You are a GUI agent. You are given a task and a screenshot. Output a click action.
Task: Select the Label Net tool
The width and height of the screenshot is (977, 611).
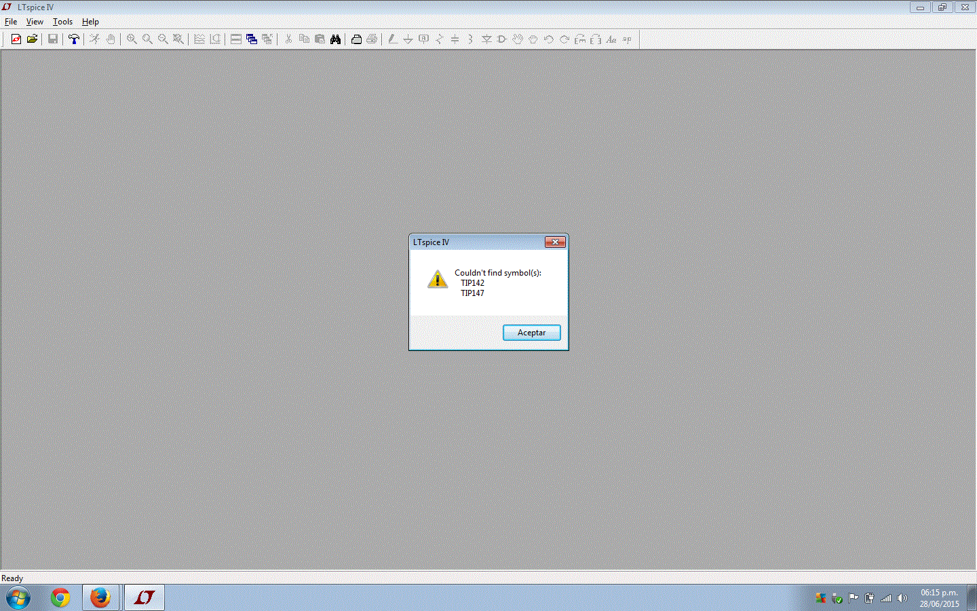point(424,39)
